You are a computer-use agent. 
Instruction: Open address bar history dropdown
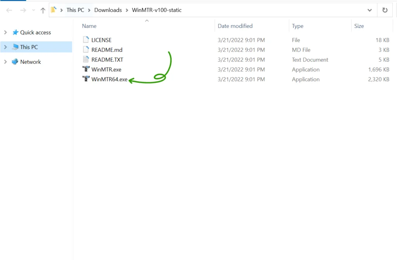coord(369,10)
